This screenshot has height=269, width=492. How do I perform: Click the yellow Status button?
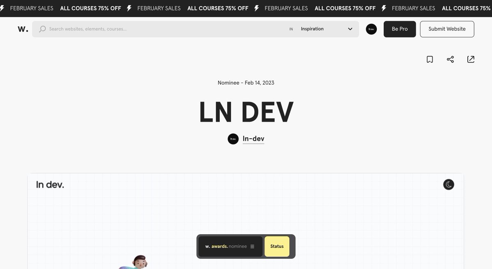point(277,247)
